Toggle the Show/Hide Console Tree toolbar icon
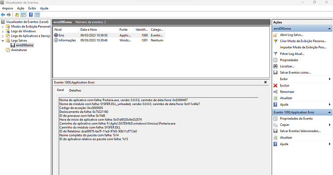333x175 pixels. click(23, 14)
